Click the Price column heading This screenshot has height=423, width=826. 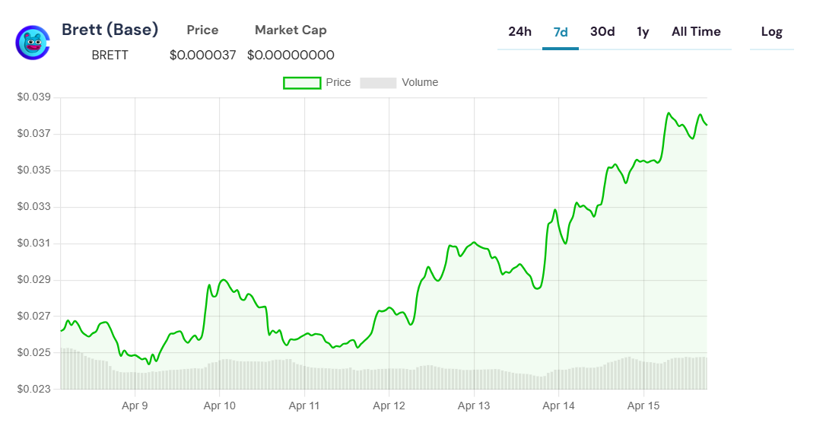pos(202,30)
